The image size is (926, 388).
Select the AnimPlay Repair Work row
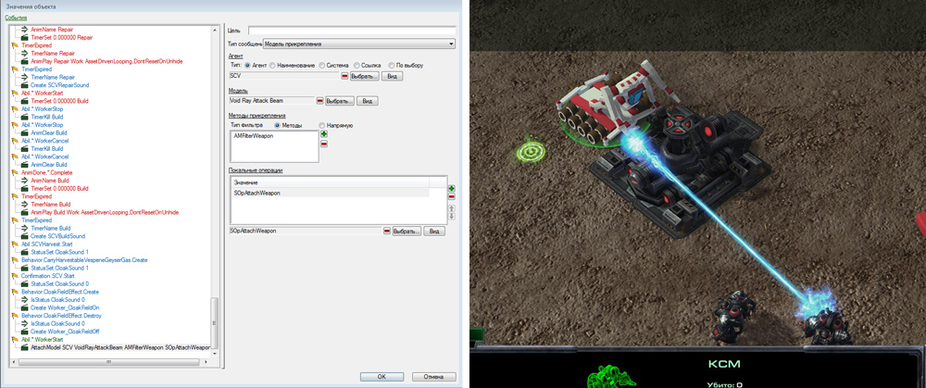tap(106, 61)
